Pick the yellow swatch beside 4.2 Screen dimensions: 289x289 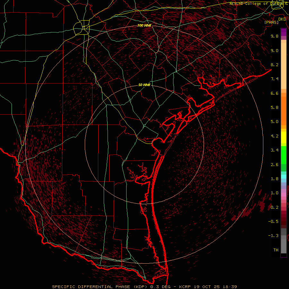(284, 137)
